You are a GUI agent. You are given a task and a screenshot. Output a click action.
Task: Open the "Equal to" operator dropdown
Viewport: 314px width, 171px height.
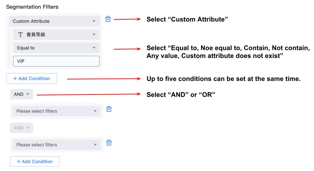click(56, 48)
